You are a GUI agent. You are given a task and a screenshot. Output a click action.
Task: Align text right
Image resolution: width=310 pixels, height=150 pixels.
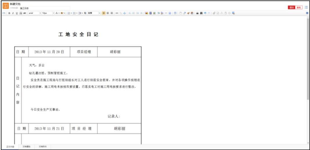tap(112, 13)
